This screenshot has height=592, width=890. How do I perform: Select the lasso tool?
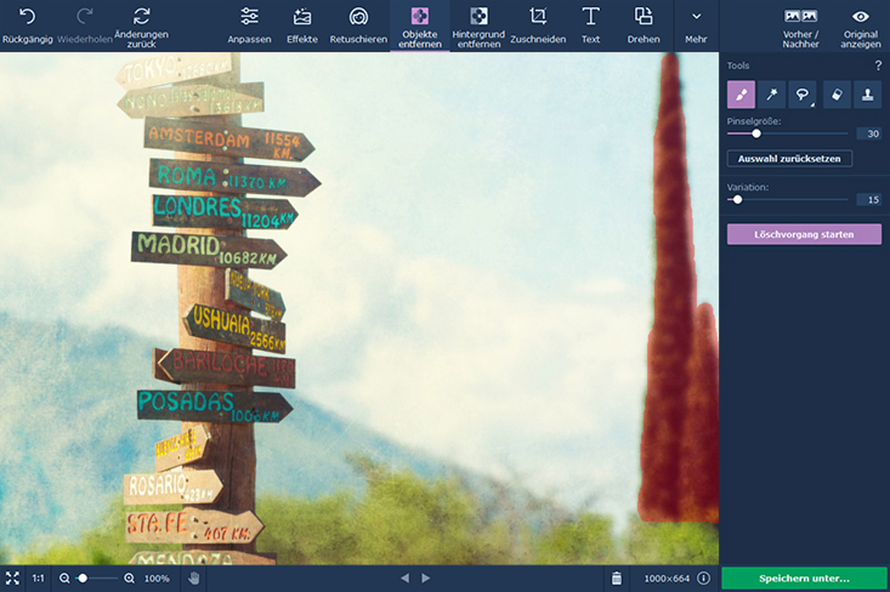[x=803, y=94]
